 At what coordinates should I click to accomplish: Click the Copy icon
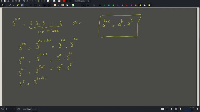(16, 1)
